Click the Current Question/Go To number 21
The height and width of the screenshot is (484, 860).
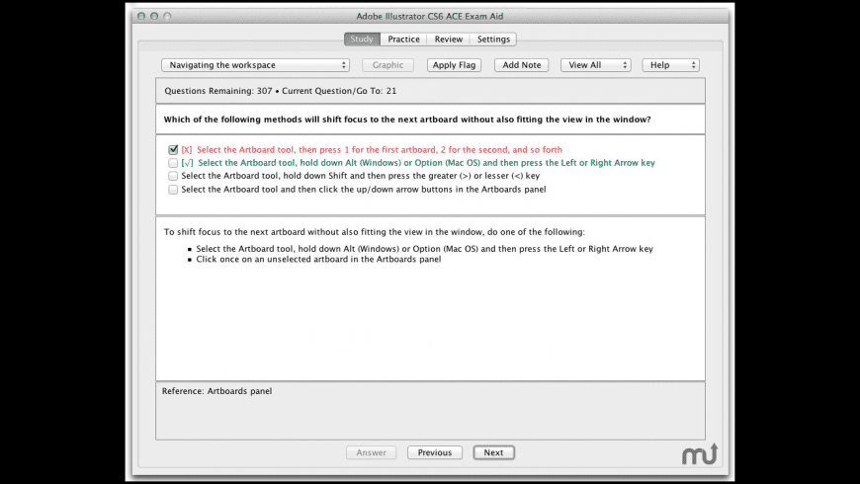coord(391,91)
